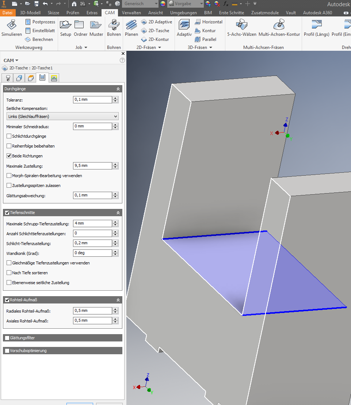Open the 3D-Modell ribbon tab

(30, 13)
